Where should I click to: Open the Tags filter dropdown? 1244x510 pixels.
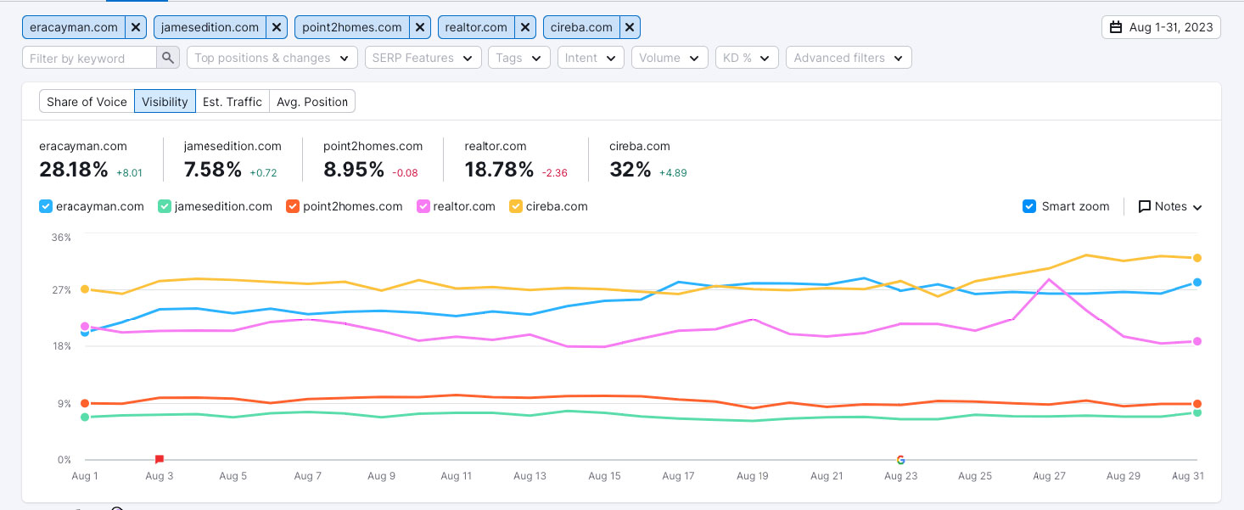pos(518,58)
